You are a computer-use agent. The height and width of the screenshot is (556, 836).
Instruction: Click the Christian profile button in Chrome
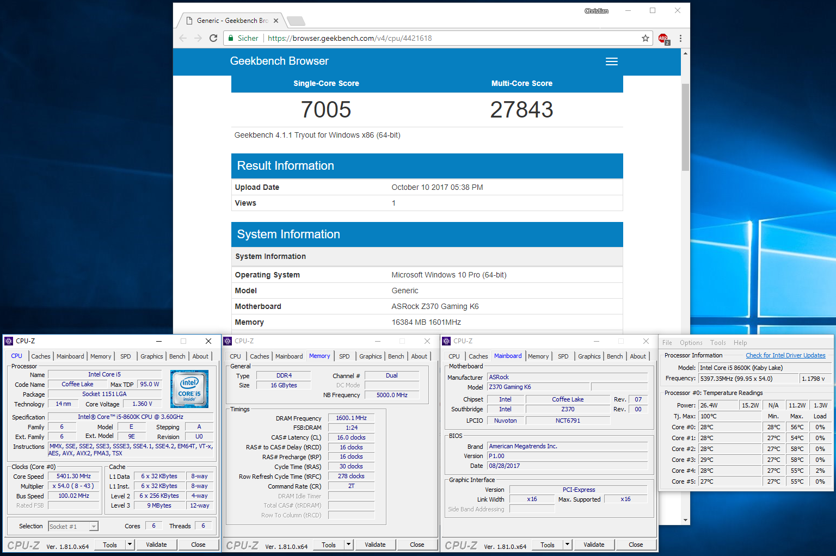pos(597,11)
